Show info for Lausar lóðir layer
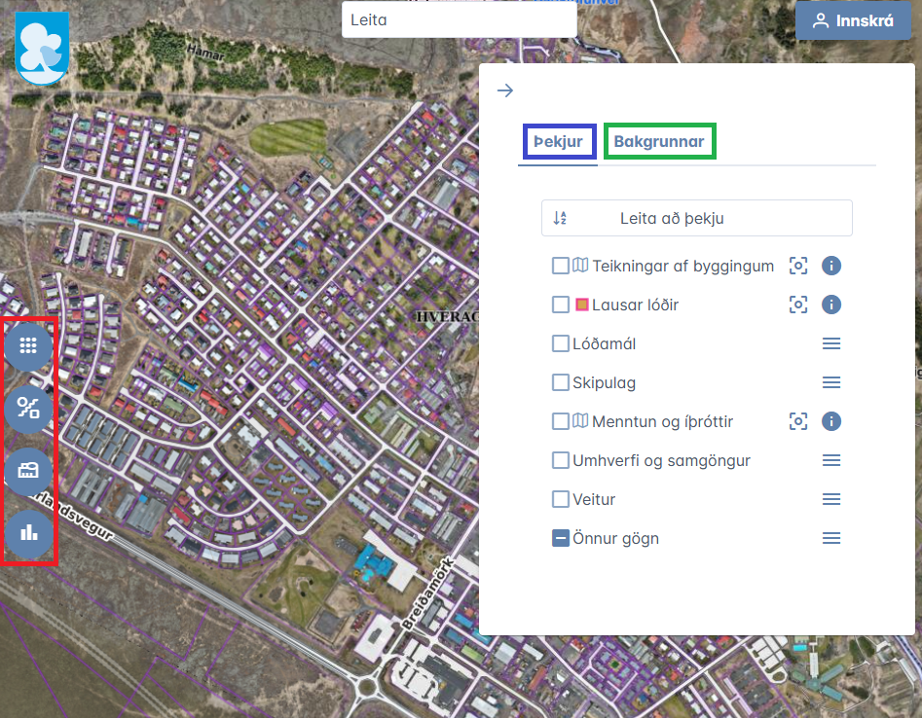The image size is (922, 718). click(x=831, y=305)
